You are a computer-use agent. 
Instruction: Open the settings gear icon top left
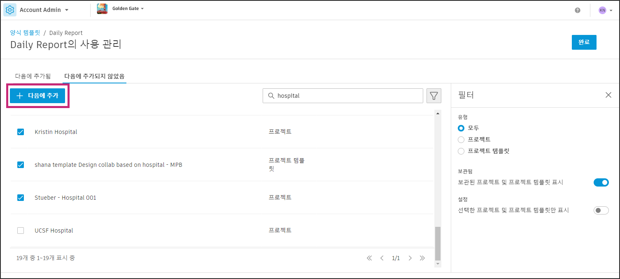pyautogui.click(x=10, y=9)
